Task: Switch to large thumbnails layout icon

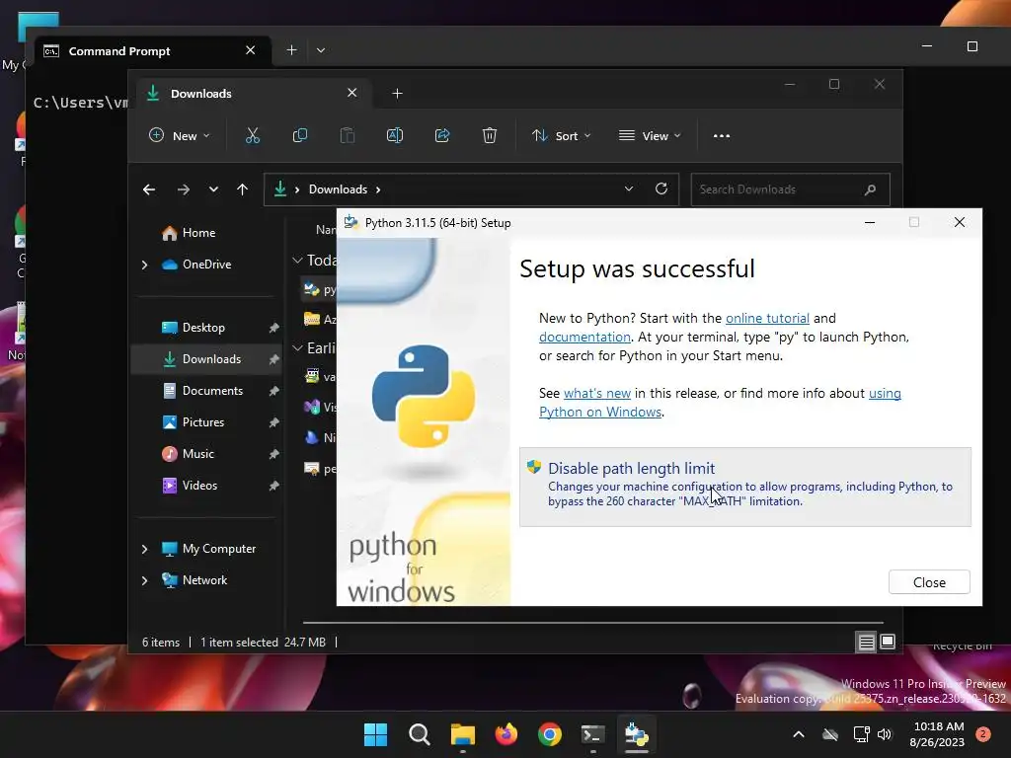Action: coord(888,642)
